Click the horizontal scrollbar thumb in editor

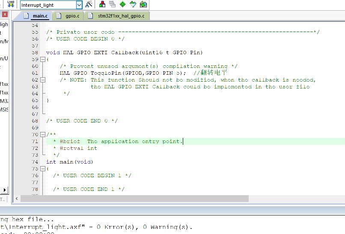134,199
